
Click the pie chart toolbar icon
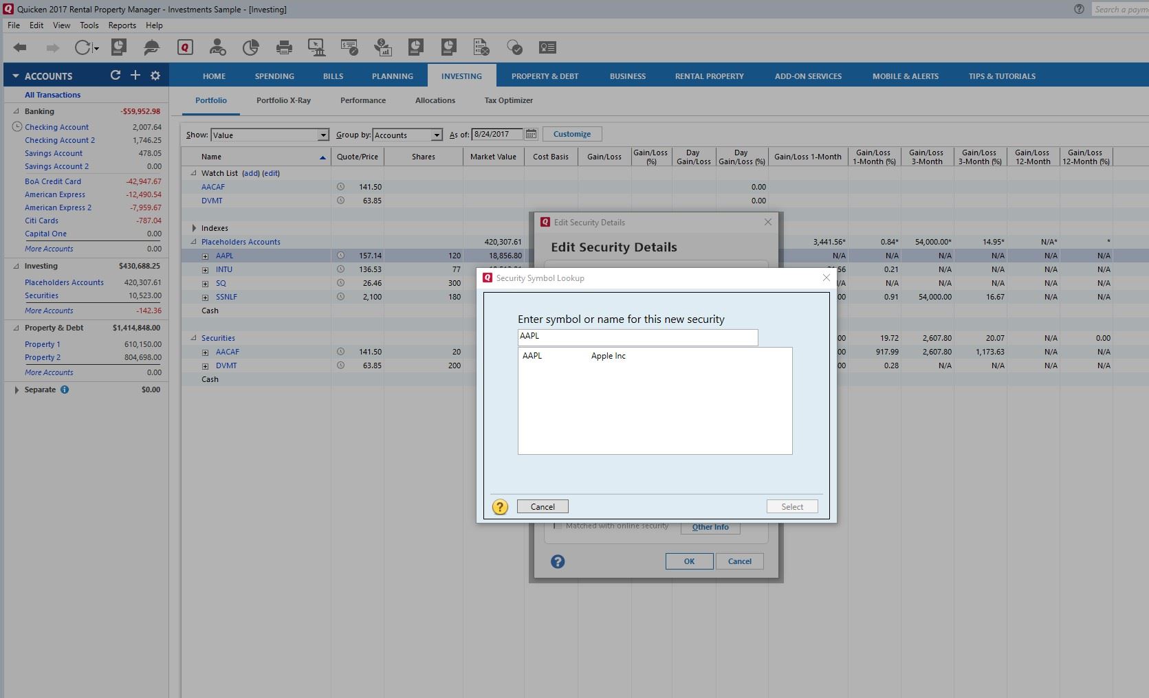[x=250, y=47]
